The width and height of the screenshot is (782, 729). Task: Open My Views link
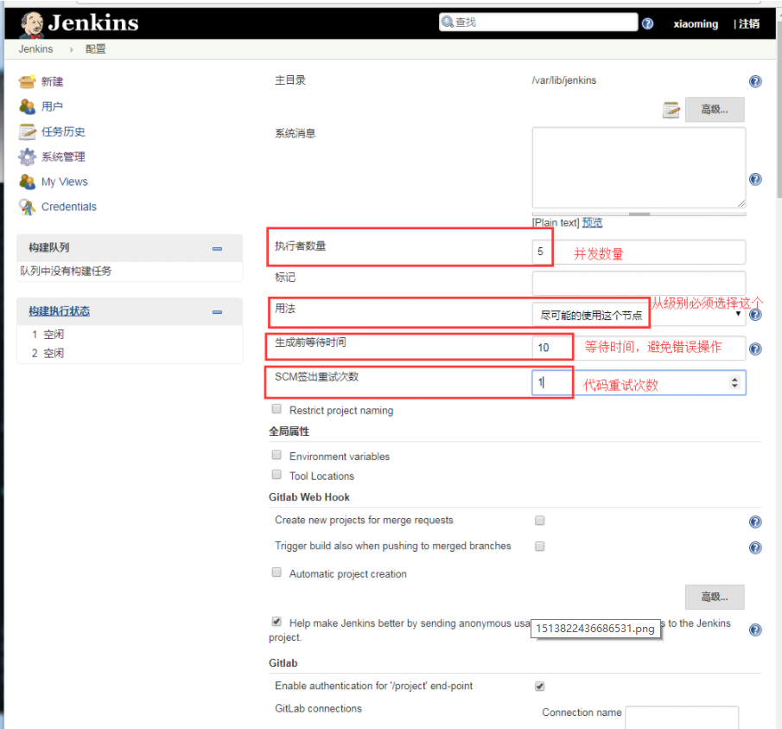(64, 182)
